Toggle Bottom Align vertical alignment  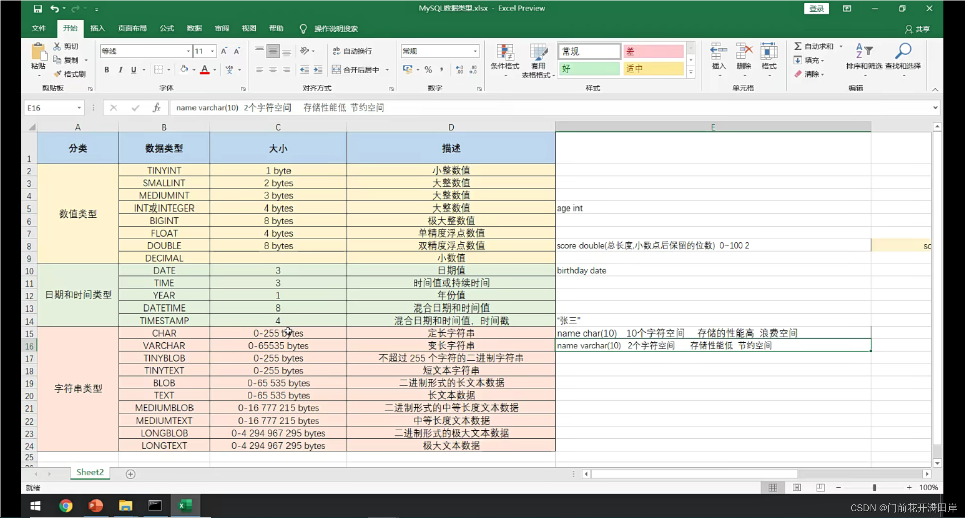pos(286,51)
